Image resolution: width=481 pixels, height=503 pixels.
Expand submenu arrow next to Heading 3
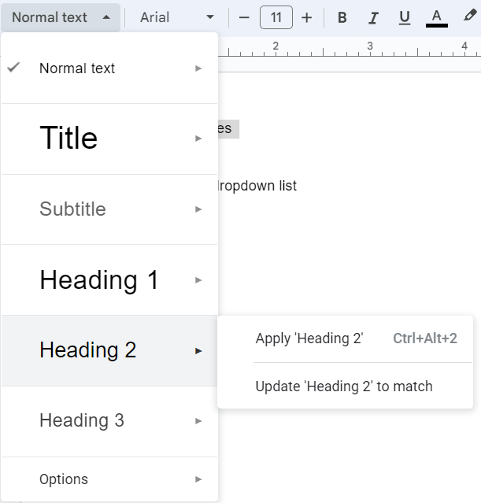[x=198, y=421]
